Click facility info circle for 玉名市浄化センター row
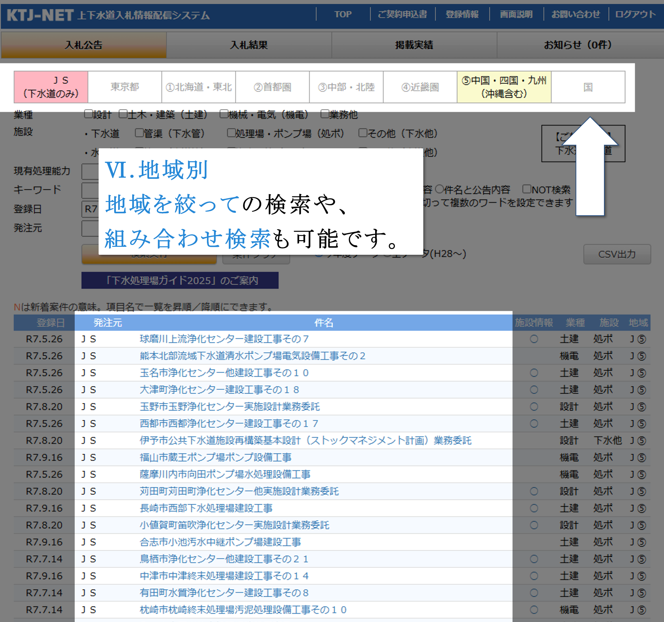 534,373
